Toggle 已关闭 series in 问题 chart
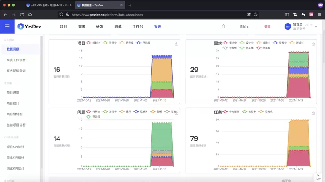Image resolution: width=325 pixels, height=182 pixels. coord(93,117)
